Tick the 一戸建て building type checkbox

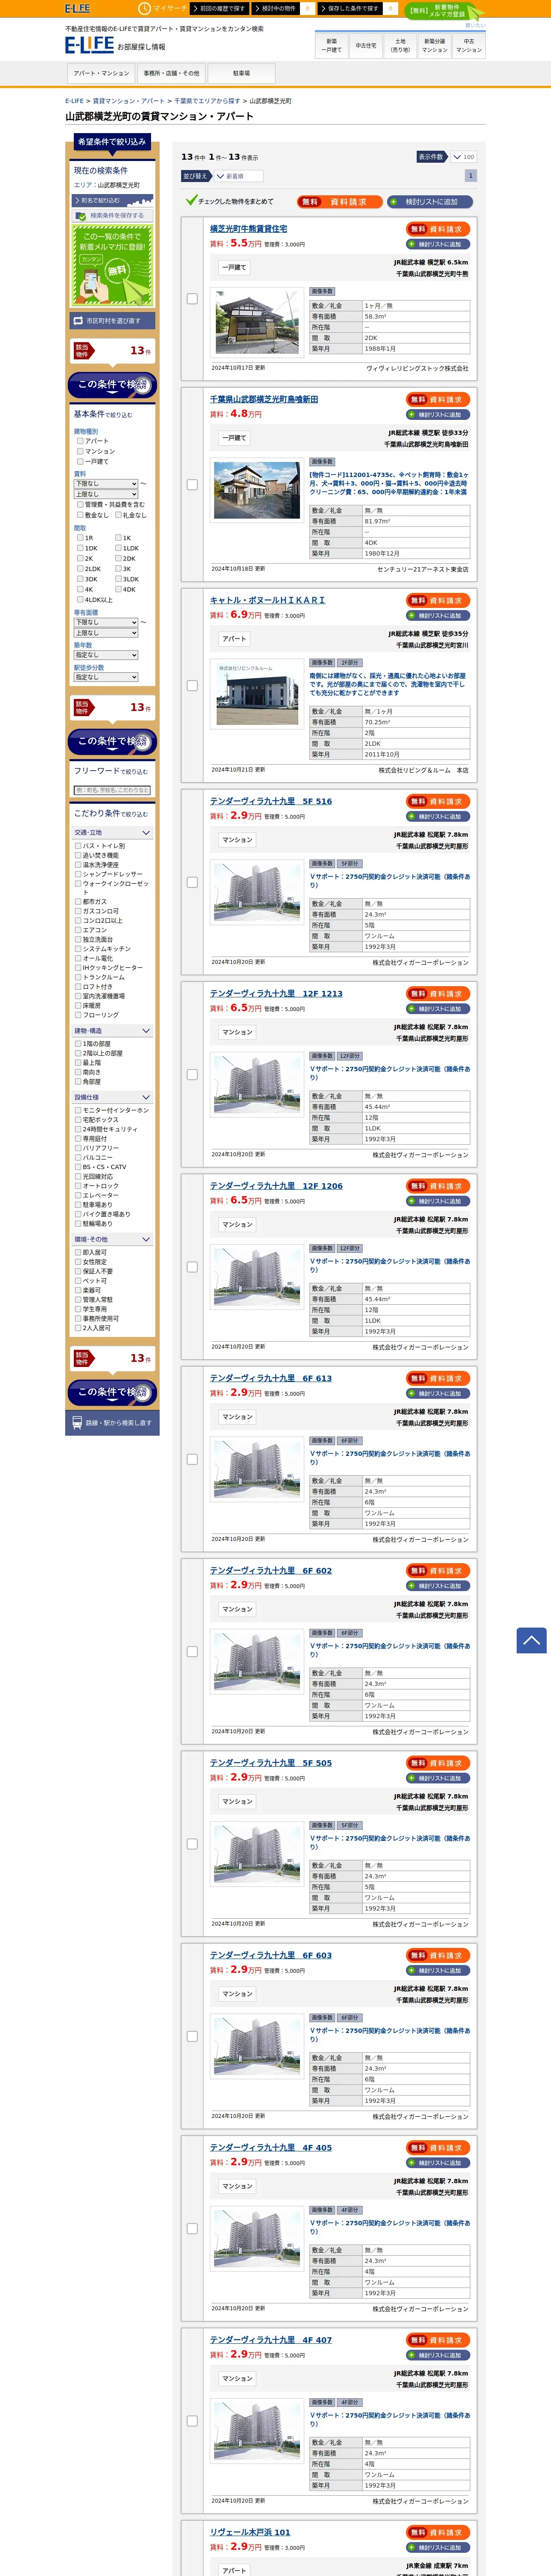pos(80,461)
